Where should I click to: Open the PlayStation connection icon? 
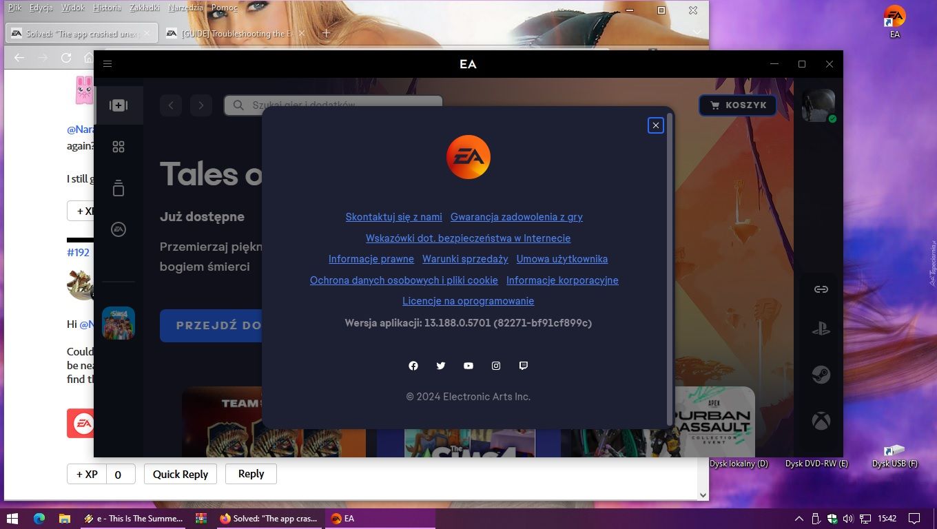pyautogui.click(x=821, y=329)
